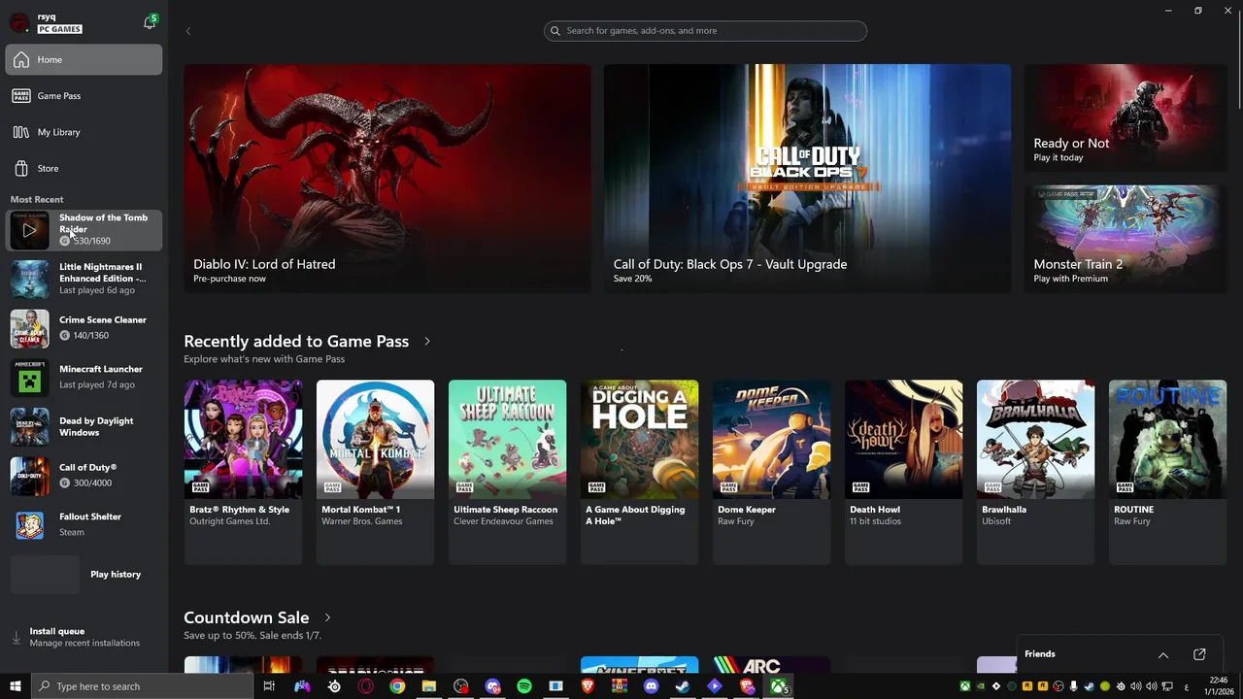Open Mortal Kombat 1 game card
1243x699 pixels.
[375, 472]
